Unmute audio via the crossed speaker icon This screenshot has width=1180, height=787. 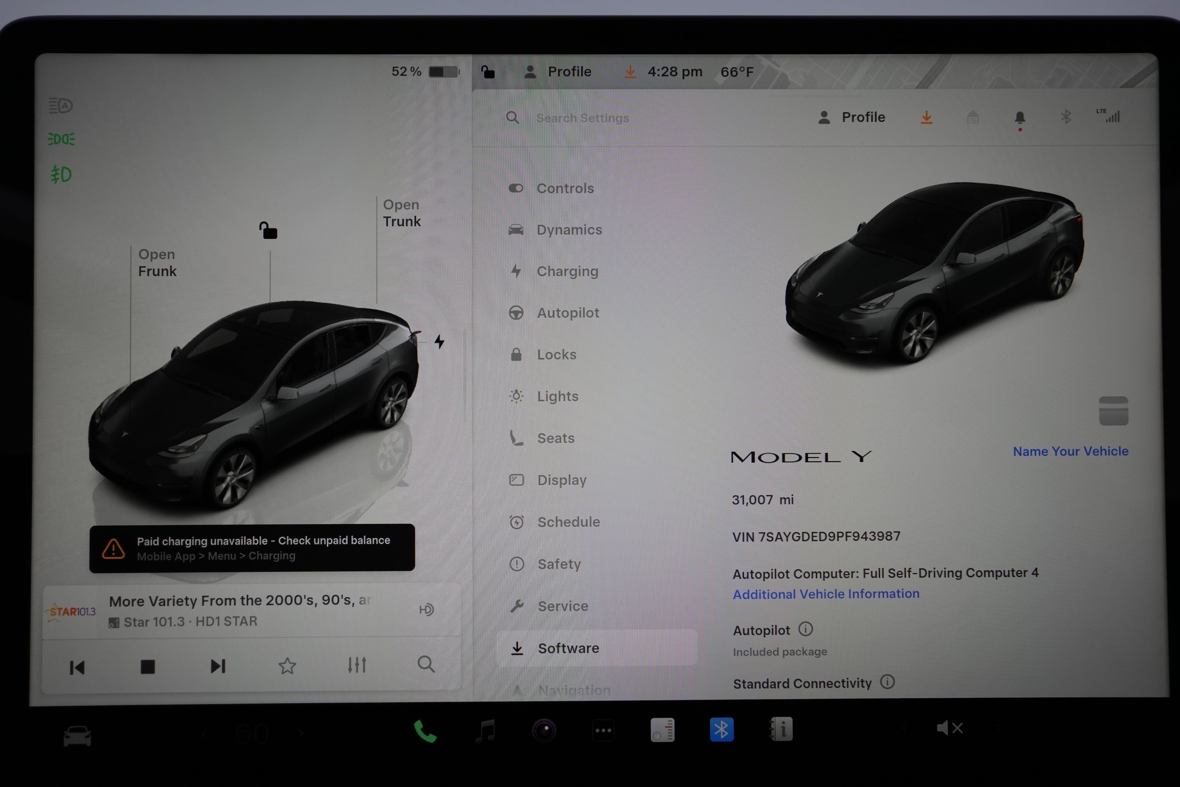tap(949, 728)
